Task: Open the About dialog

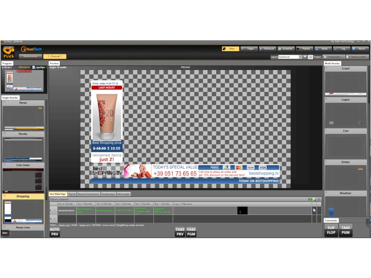Action: coord(360,49)
